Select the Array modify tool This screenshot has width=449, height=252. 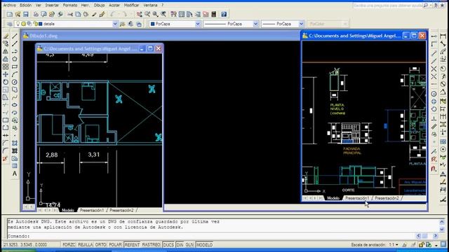pyautogui.click(x=6, y=67)
